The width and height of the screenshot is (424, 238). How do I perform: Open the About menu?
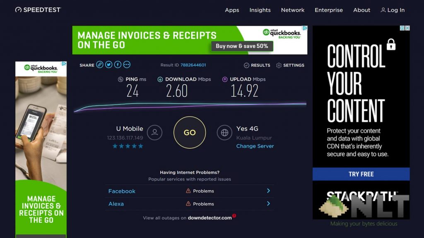[x=361, y=10]
